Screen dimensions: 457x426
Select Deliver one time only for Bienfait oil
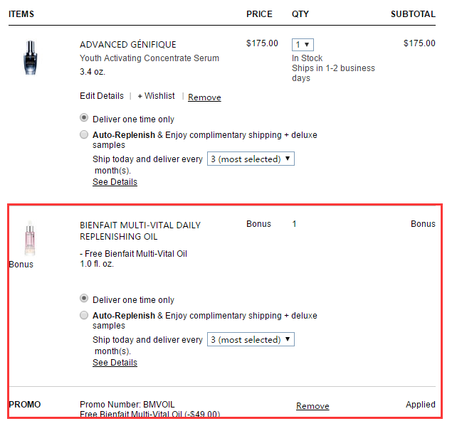pos(84,299)
